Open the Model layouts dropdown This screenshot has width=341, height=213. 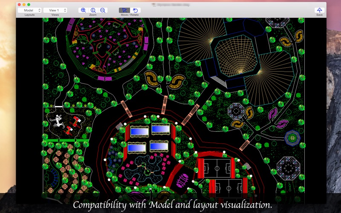coord(29,10)
